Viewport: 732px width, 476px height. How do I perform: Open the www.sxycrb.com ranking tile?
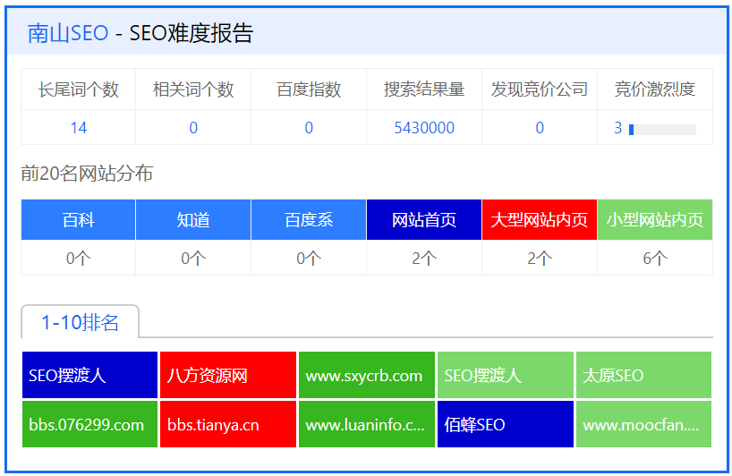(367, 375)
